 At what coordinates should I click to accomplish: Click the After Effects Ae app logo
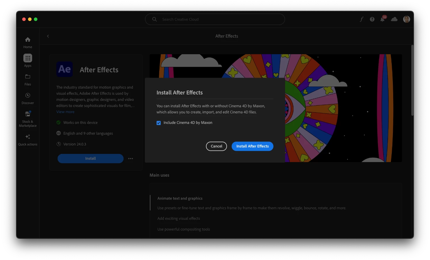(x=65, y=69)
